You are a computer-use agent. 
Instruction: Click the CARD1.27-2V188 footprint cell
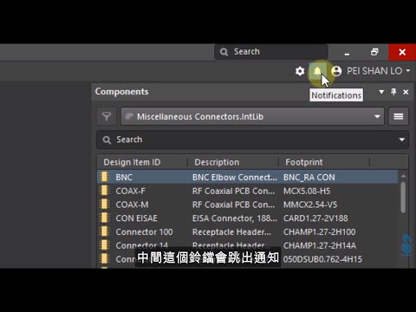(315, 218)
